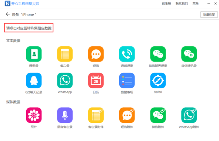
Task: Open the WhatsApp附件 attachment icon
Action: point(189,115)
